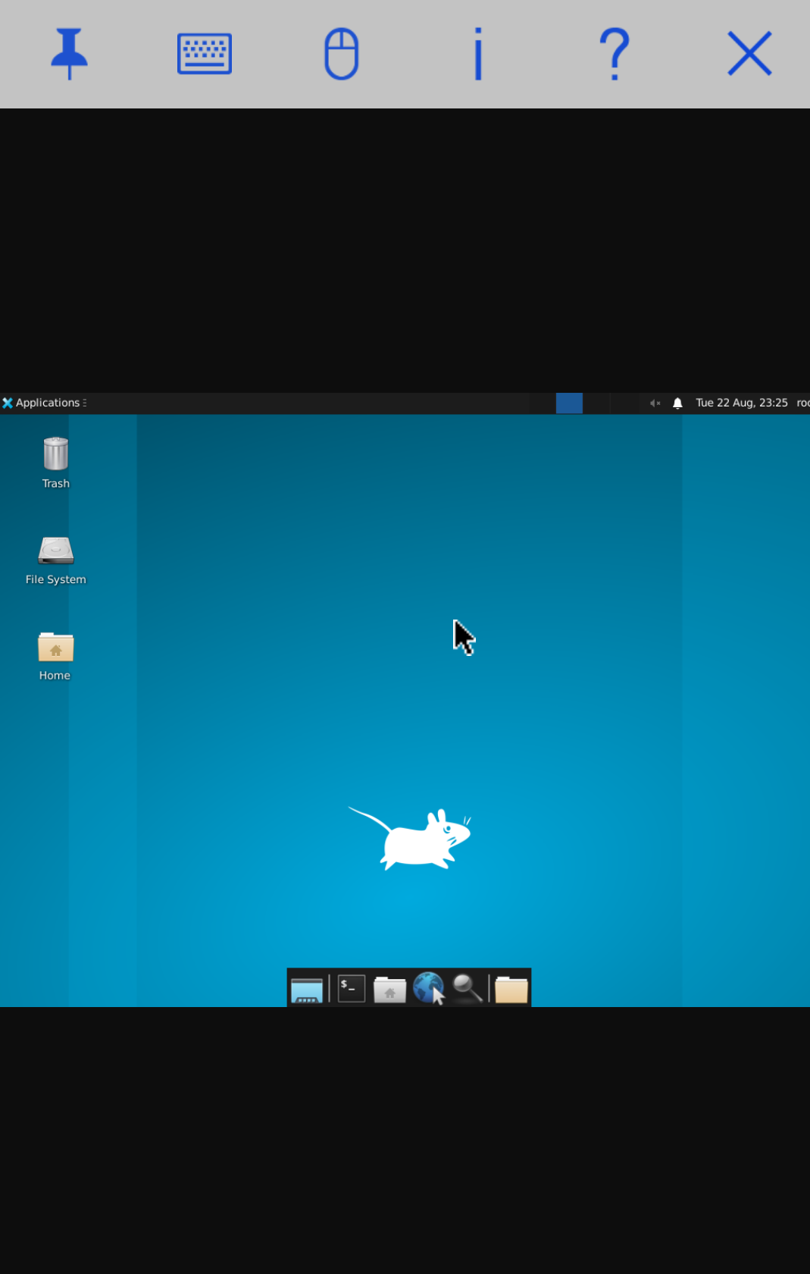
Task: Pin the viewer toolbar with the pushpin icon
Action: [x=69, y=54]
